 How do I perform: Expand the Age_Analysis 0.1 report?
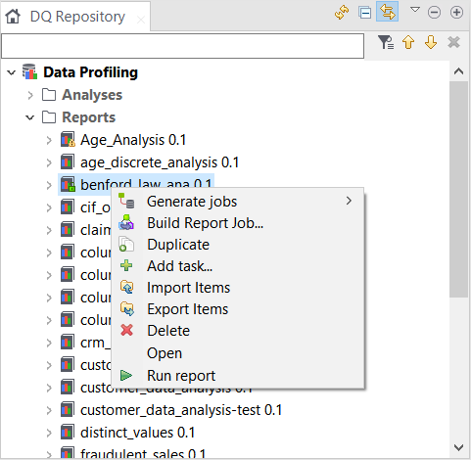coord(49,140)
